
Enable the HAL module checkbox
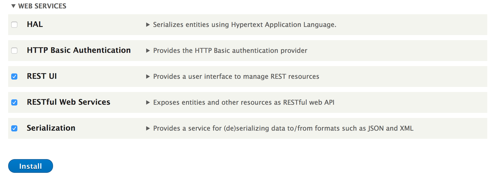(x=14, y=25)
